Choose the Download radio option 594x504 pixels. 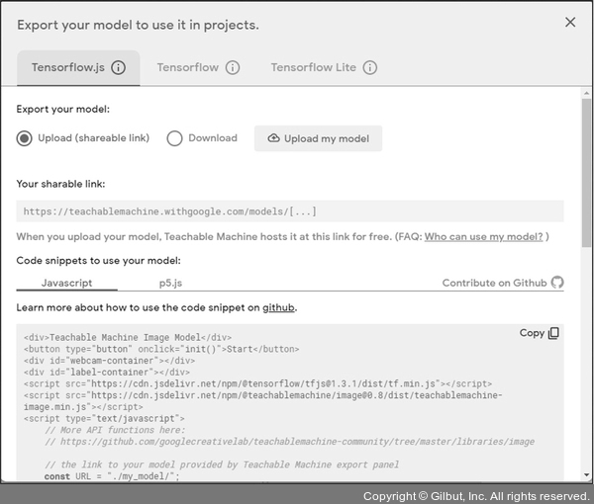[x=175, y=138]
